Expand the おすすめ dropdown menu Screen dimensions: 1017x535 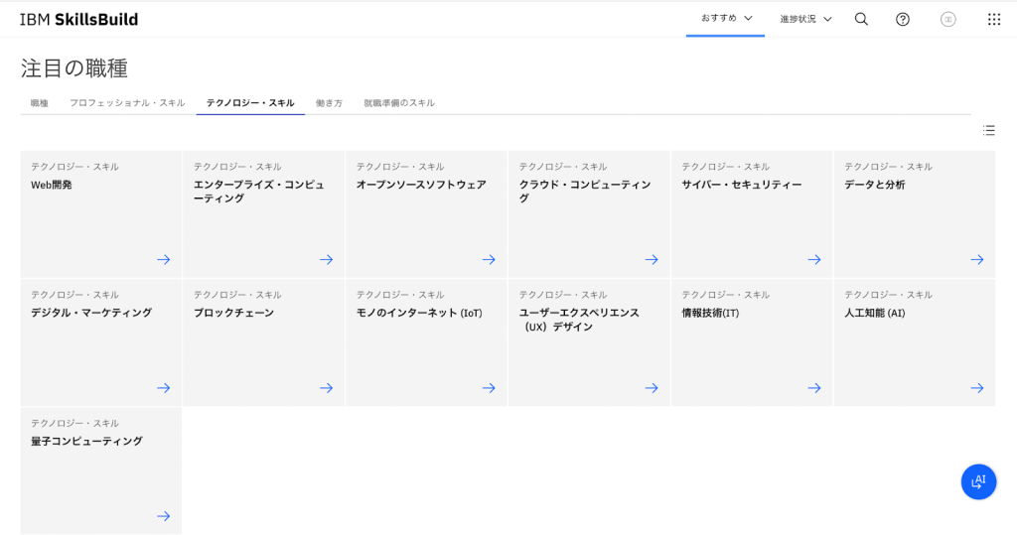click(x=726, y=18)
